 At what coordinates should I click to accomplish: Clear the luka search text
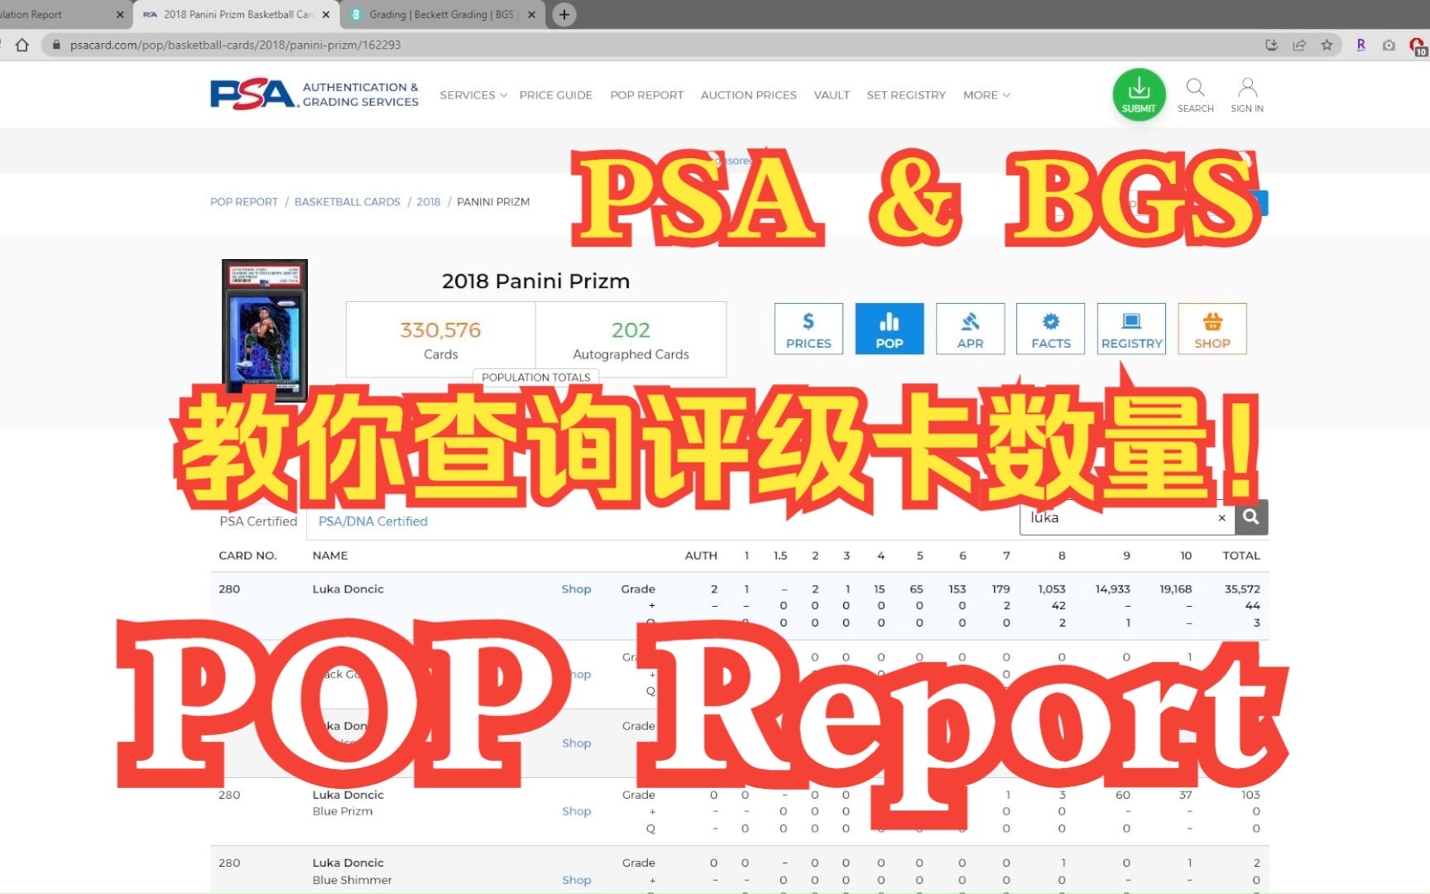(x=1221, y=518)
